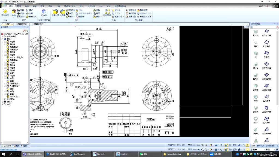Expand the 全局坐标系 tree node
Image resolution: width=279 pixels, height=157 pixels.
pyautogui.click(x=2, y=36)
